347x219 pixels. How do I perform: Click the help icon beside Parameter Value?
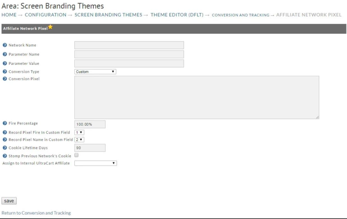pos(5,64)
